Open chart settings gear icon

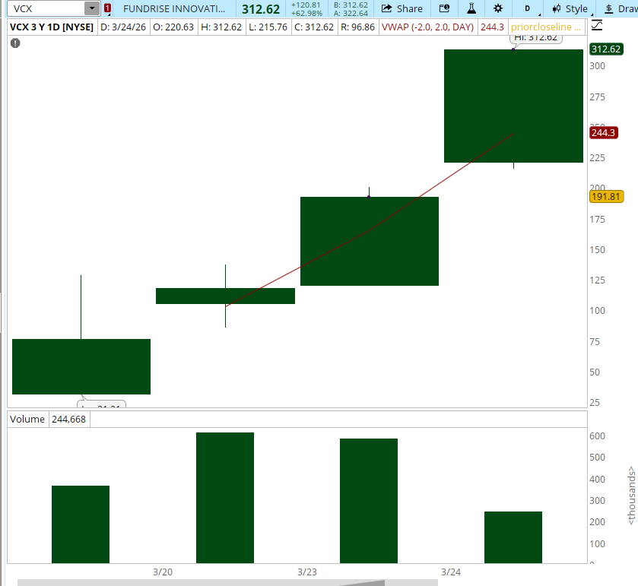(x=498, y=8)
